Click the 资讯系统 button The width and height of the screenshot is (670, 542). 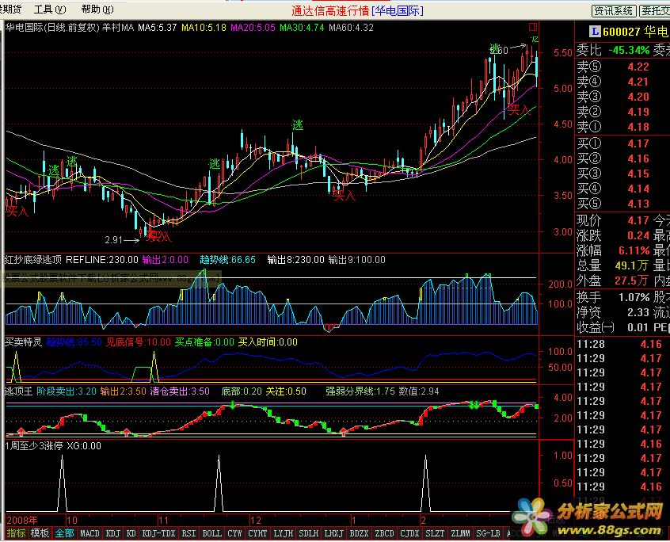(614, 10)
